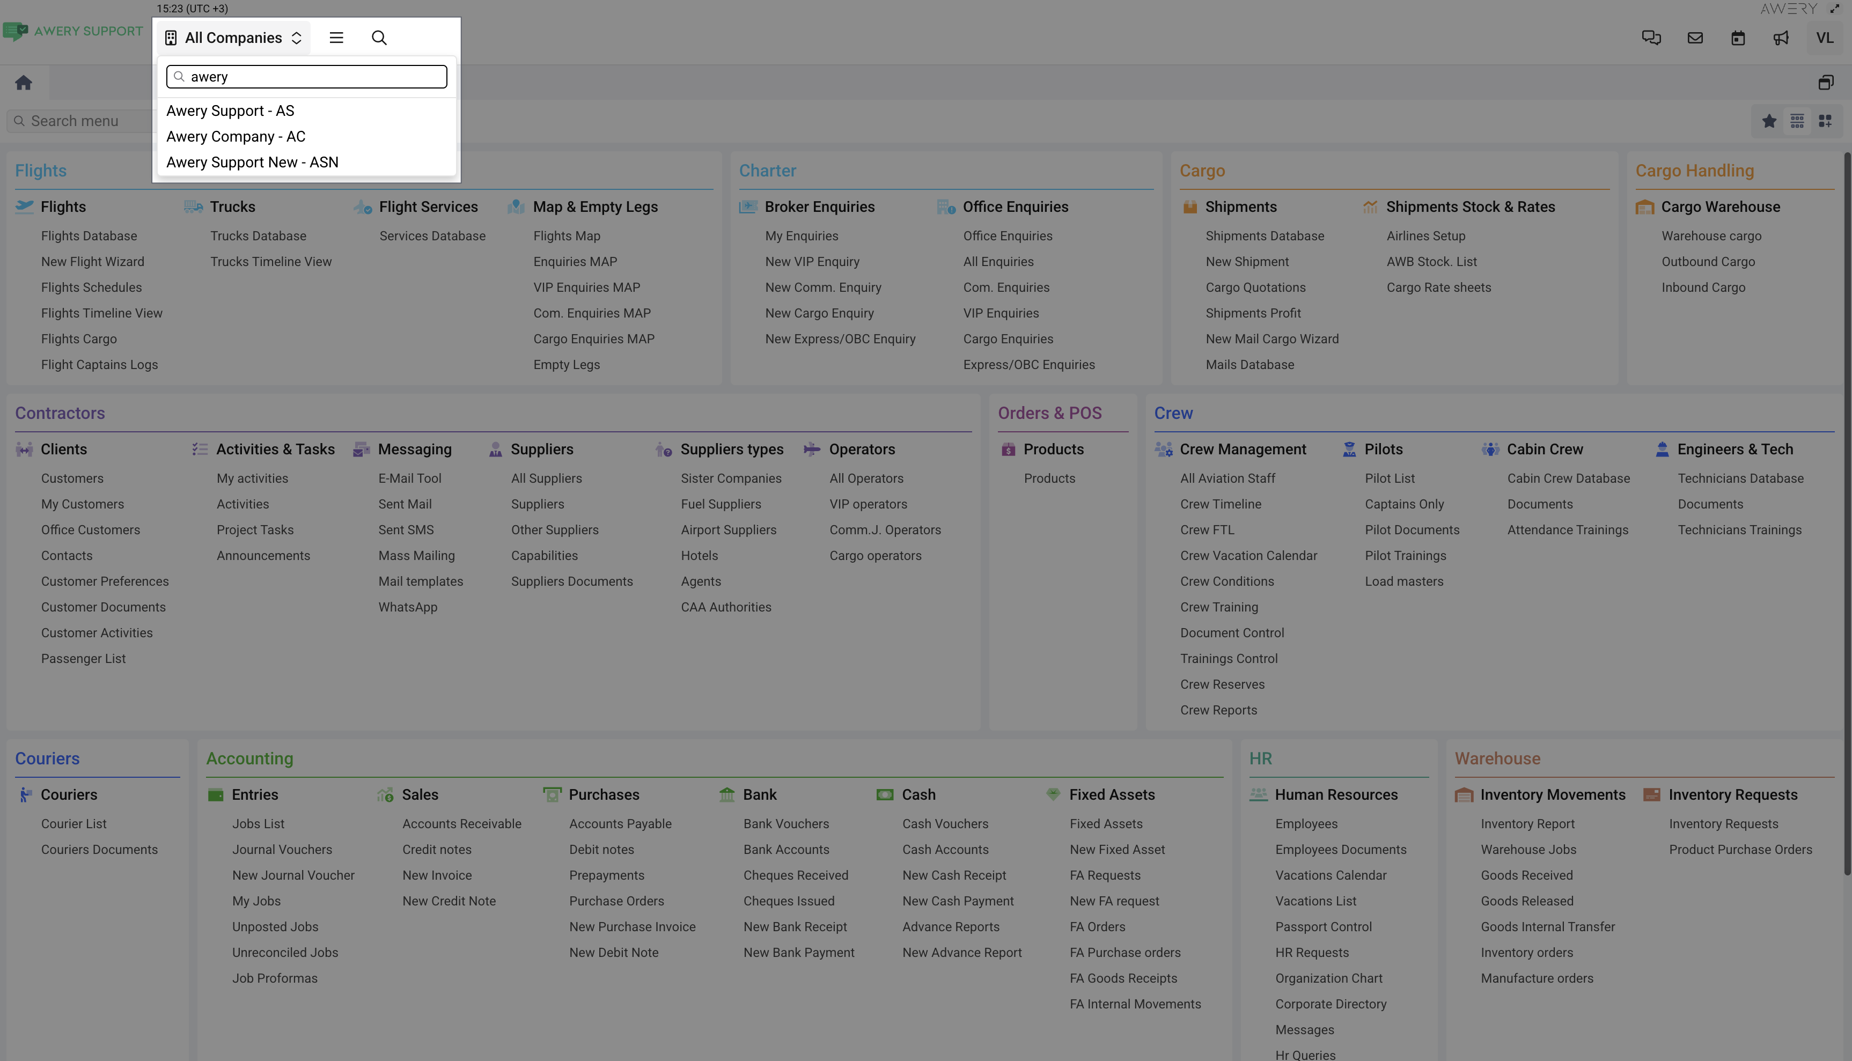Open the VL user profile menu

tap(1824, 38)
